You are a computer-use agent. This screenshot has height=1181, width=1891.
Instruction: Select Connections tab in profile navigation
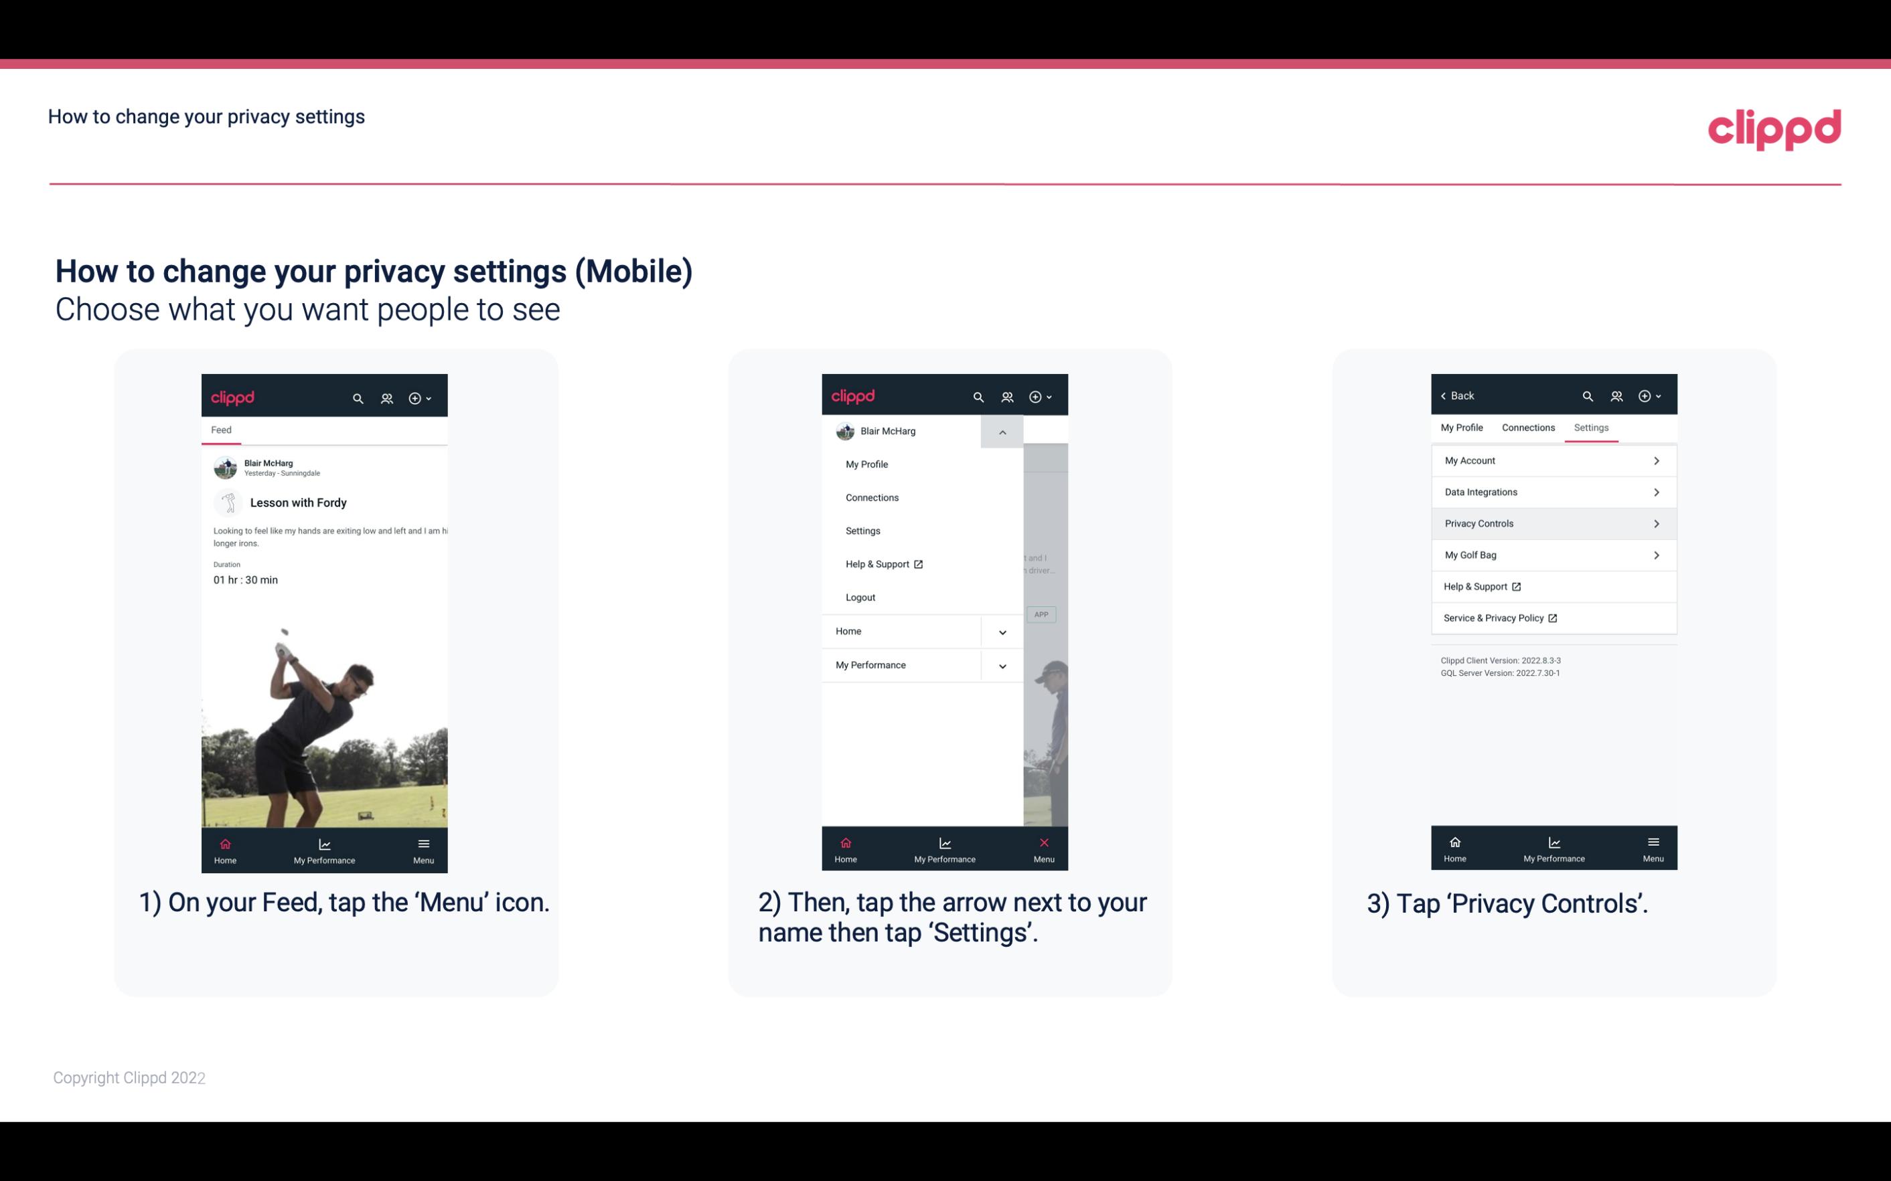click(1527, 427)
